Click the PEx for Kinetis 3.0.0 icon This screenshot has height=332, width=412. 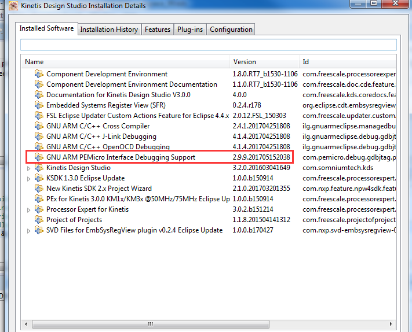39,199
